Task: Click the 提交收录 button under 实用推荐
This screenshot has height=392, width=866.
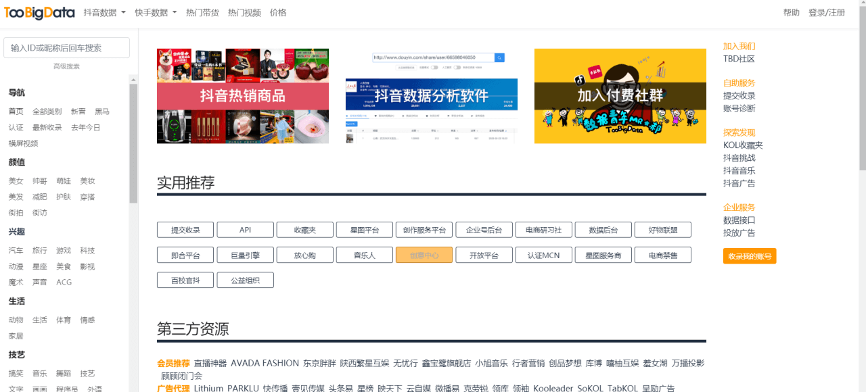Action: [185, 230]
